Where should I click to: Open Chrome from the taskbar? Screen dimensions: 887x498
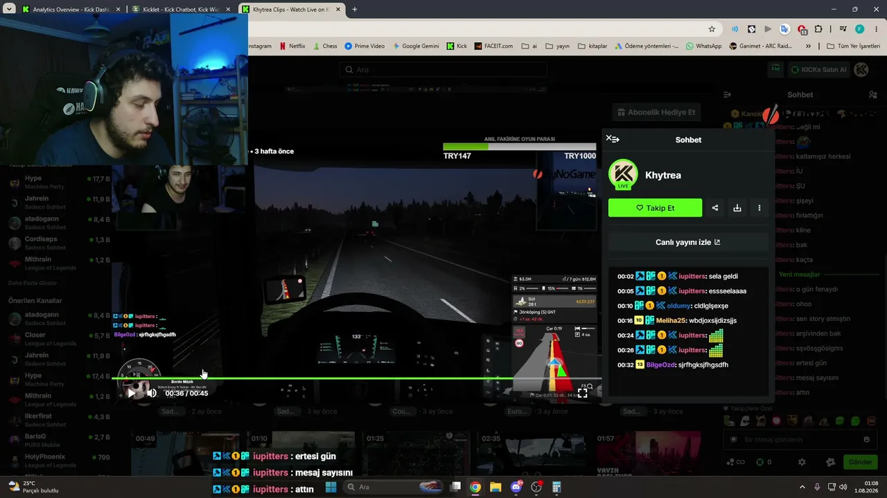[x=475, y=487]
